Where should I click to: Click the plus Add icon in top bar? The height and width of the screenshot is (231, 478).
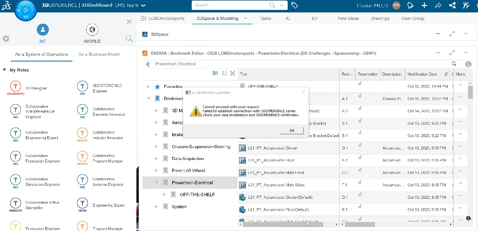424,5
